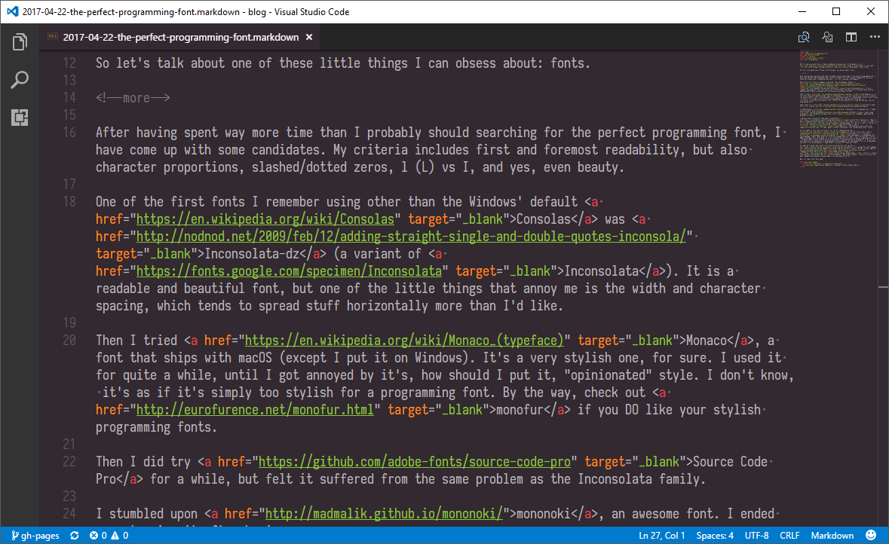The width and height of the screenshot is (889, 544).
Task: Open the Explorer view in activity bar
Action: (20, 42)
